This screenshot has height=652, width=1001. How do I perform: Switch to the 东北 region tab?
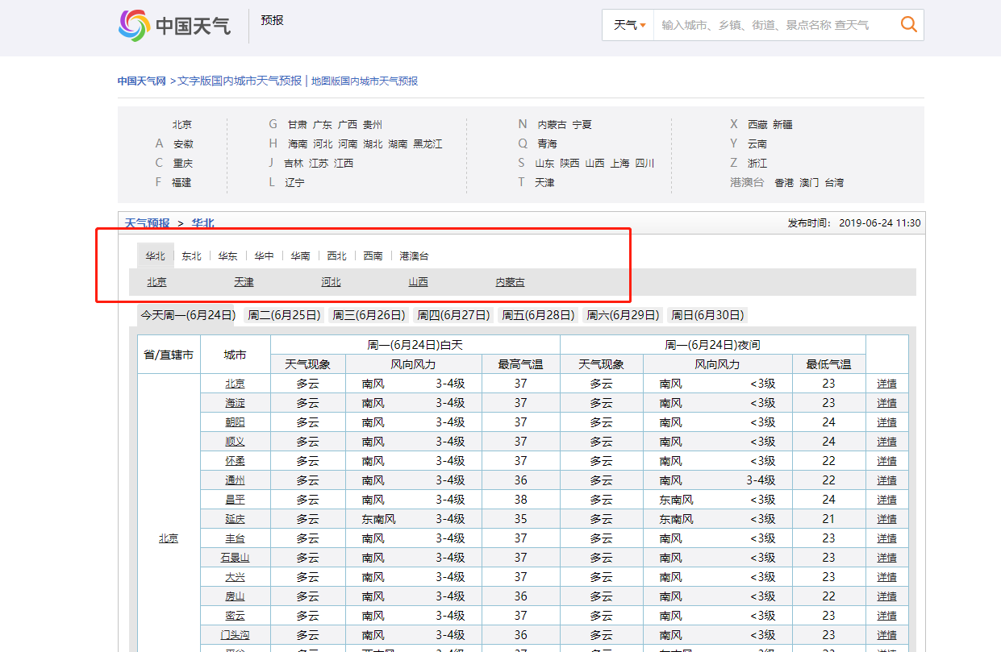(191, 256)
